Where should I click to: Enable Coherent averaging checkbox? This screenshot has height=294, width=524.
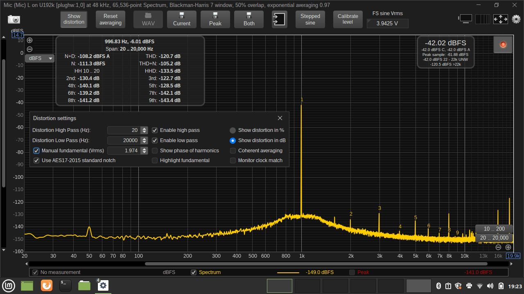(x=233, y=151)
